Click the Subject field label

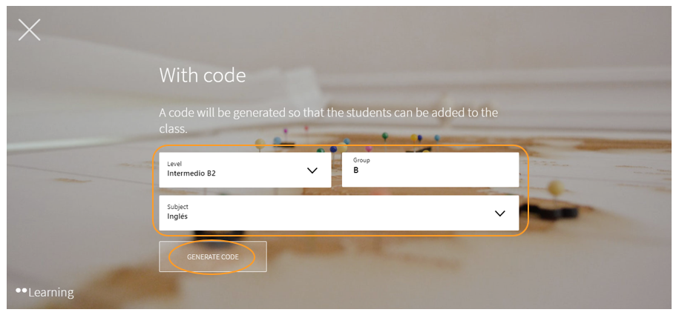tap(178, 206)
